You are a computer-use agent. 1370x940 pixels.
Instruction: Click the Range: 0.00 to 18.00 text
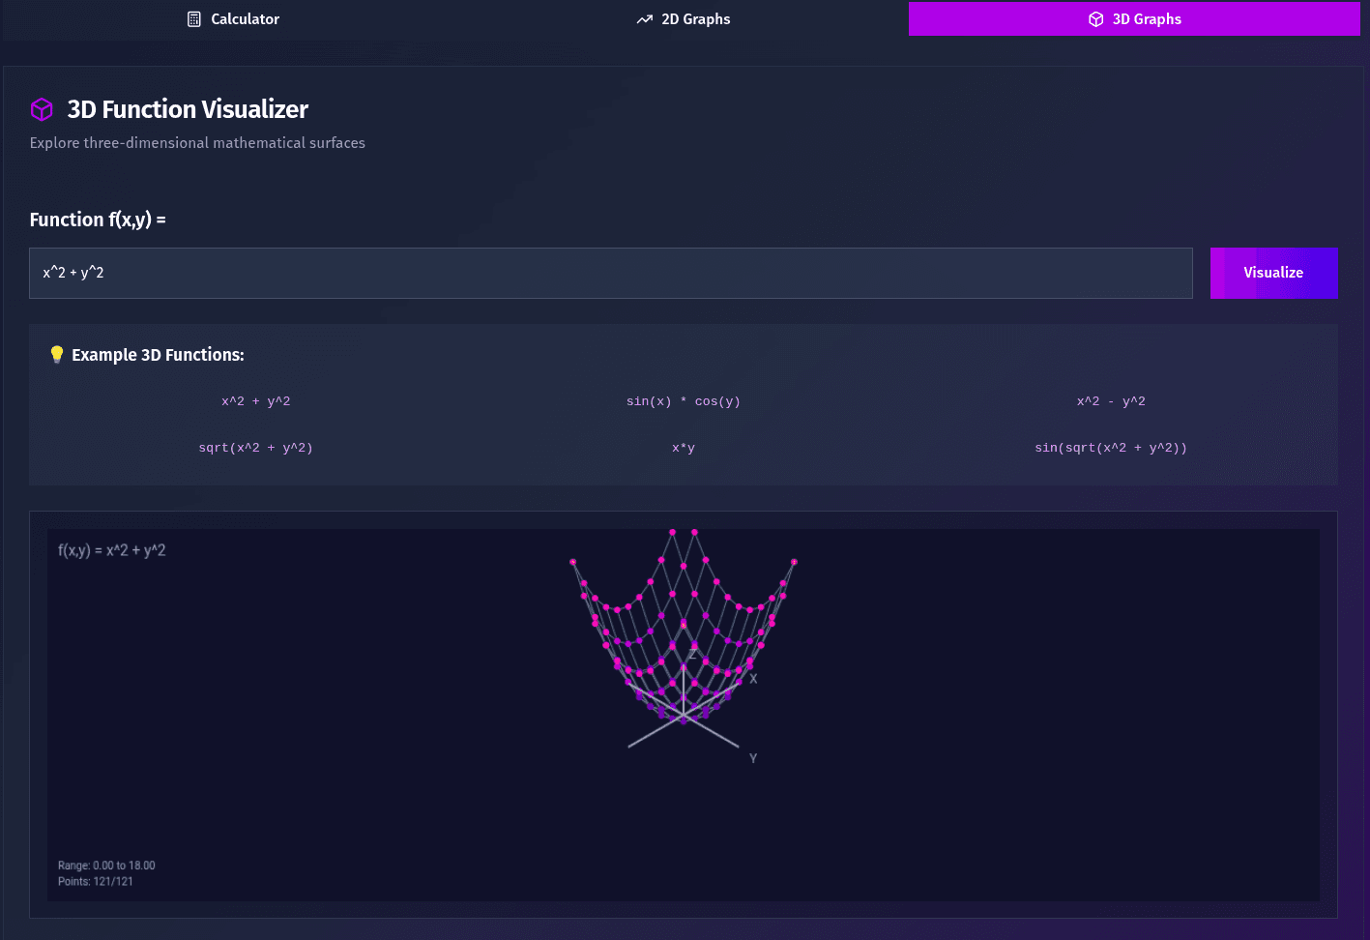106,866
